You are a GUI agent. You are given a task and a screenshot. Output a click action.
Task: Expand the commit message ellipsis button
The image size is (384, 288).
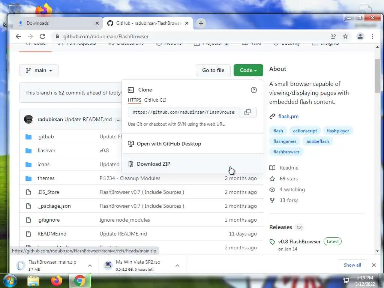point(118,120)
